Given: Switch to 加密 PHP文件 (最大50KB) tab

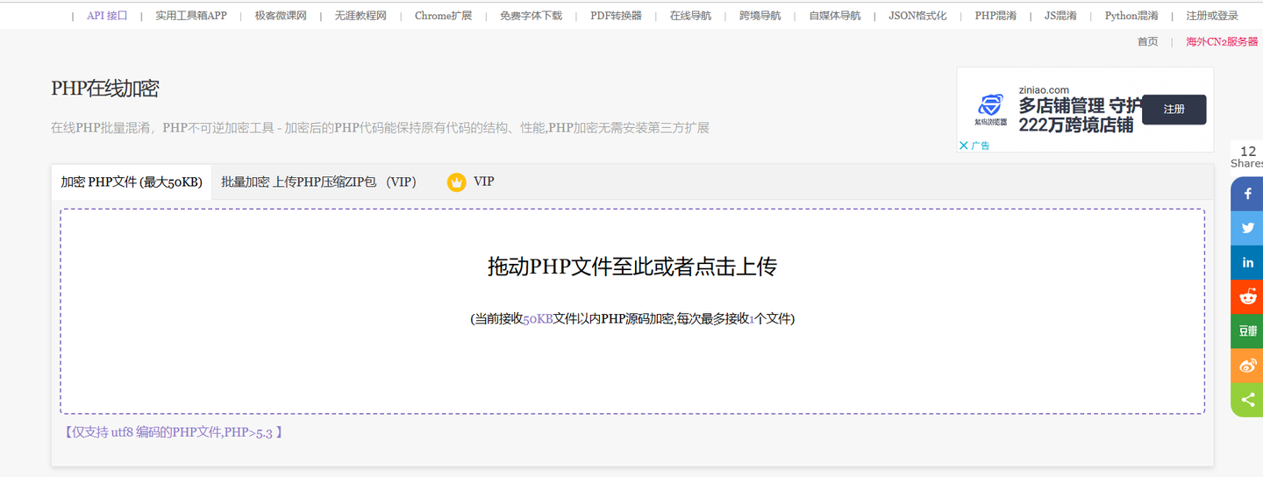Looking at the screenshot, I should [x=132, y=182].
